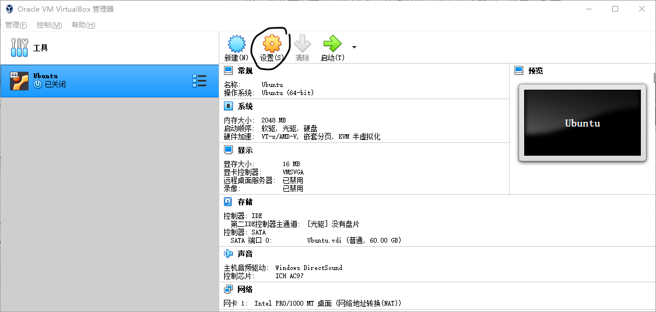Open the 系统 section header link
Image resolution: width=656 pixels, height=312 pixels.
click(x=245, y=107)
